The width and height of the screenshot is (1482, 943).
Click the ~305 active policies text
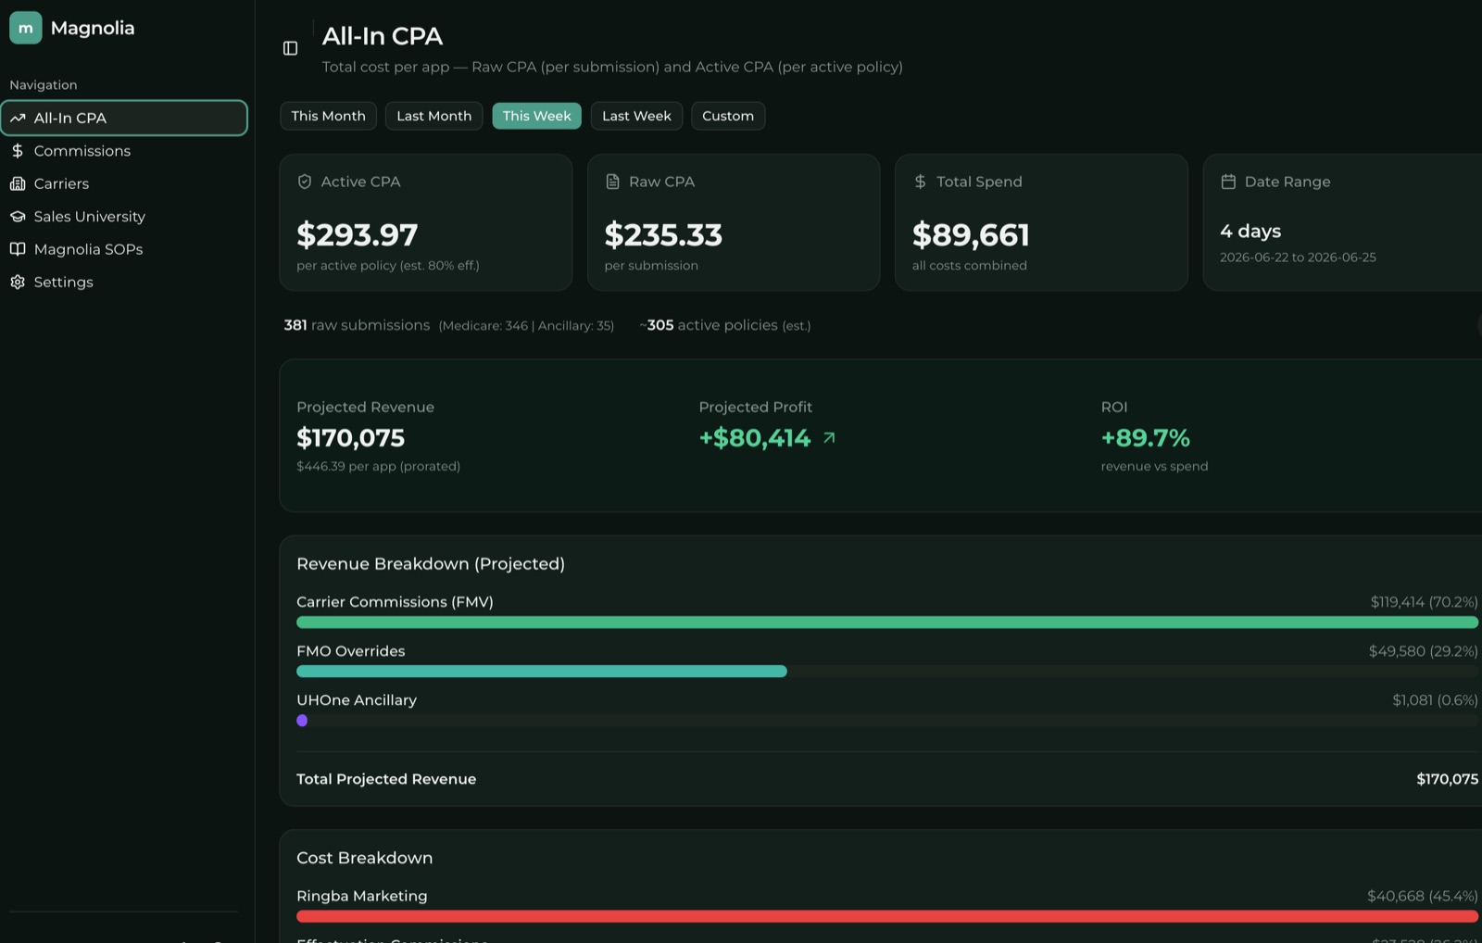[724, 325]
